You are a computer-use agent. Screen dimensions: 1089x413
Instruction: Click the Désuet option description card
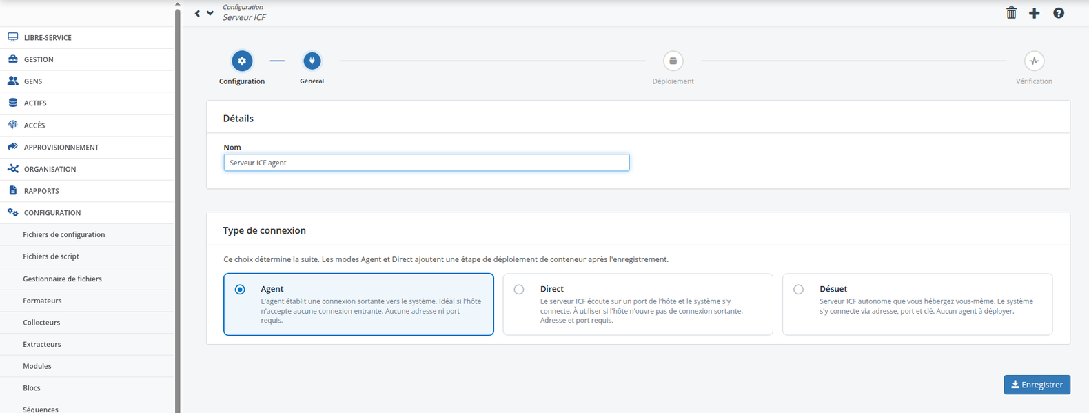[x=917, y=304]
